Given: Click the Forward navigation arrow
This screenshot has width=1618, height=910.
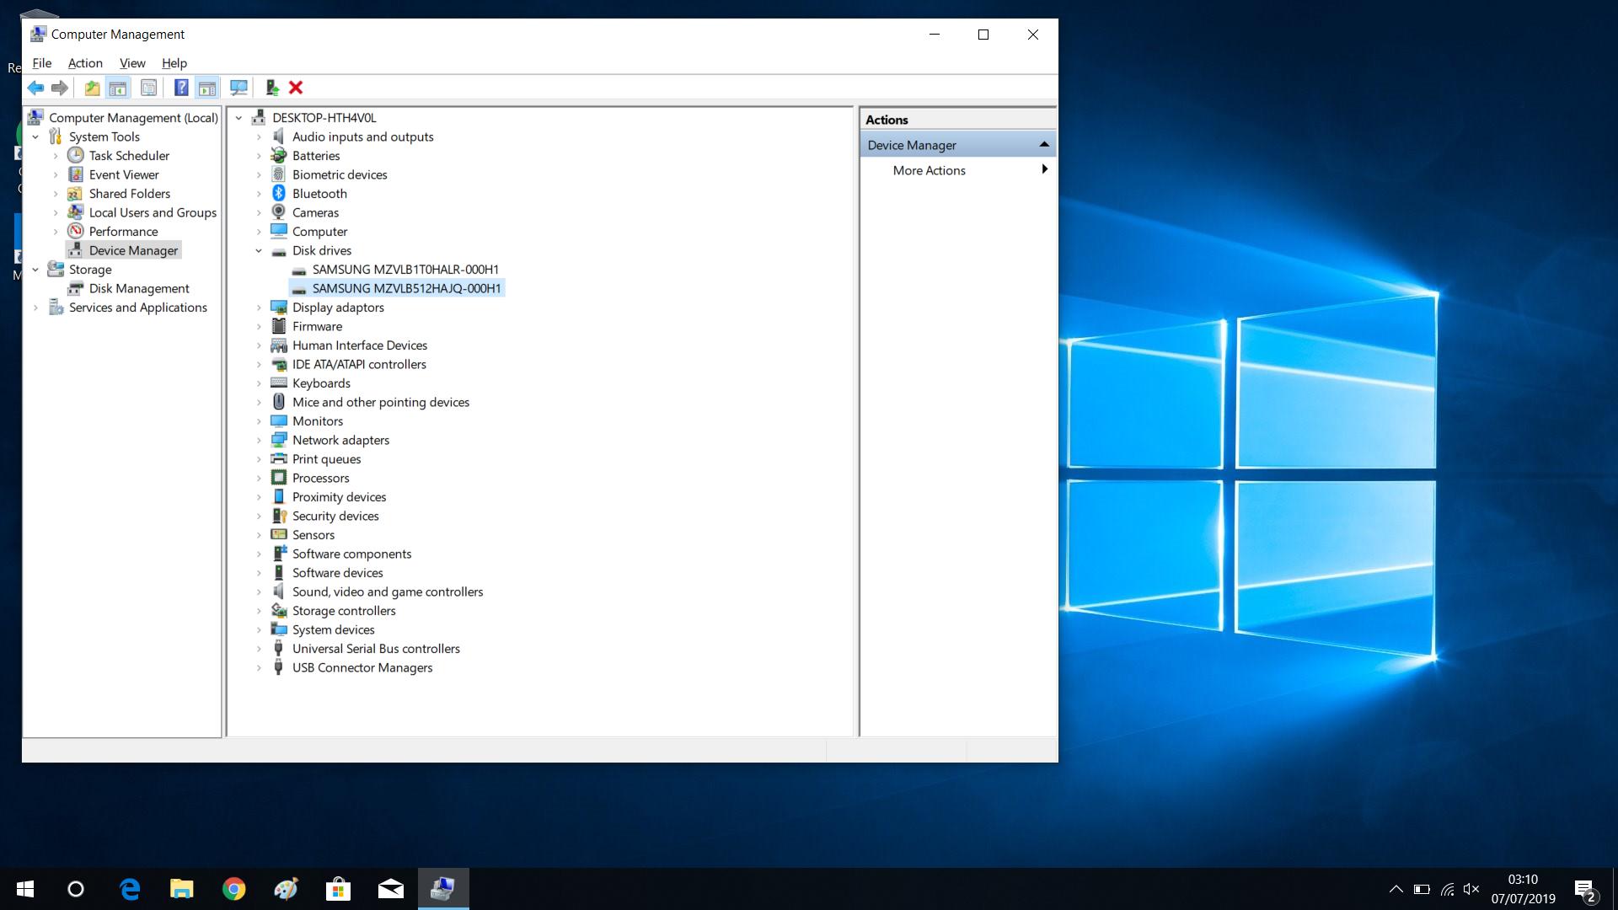Looking at the screenshot, I should click(x=59, y=88).
